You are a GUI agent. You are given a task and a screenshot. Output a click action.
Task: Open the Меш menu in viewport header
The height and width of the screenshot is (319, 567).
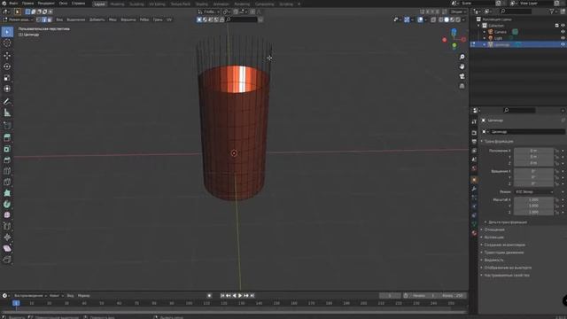pyautogui.click(x=113, y=19)
